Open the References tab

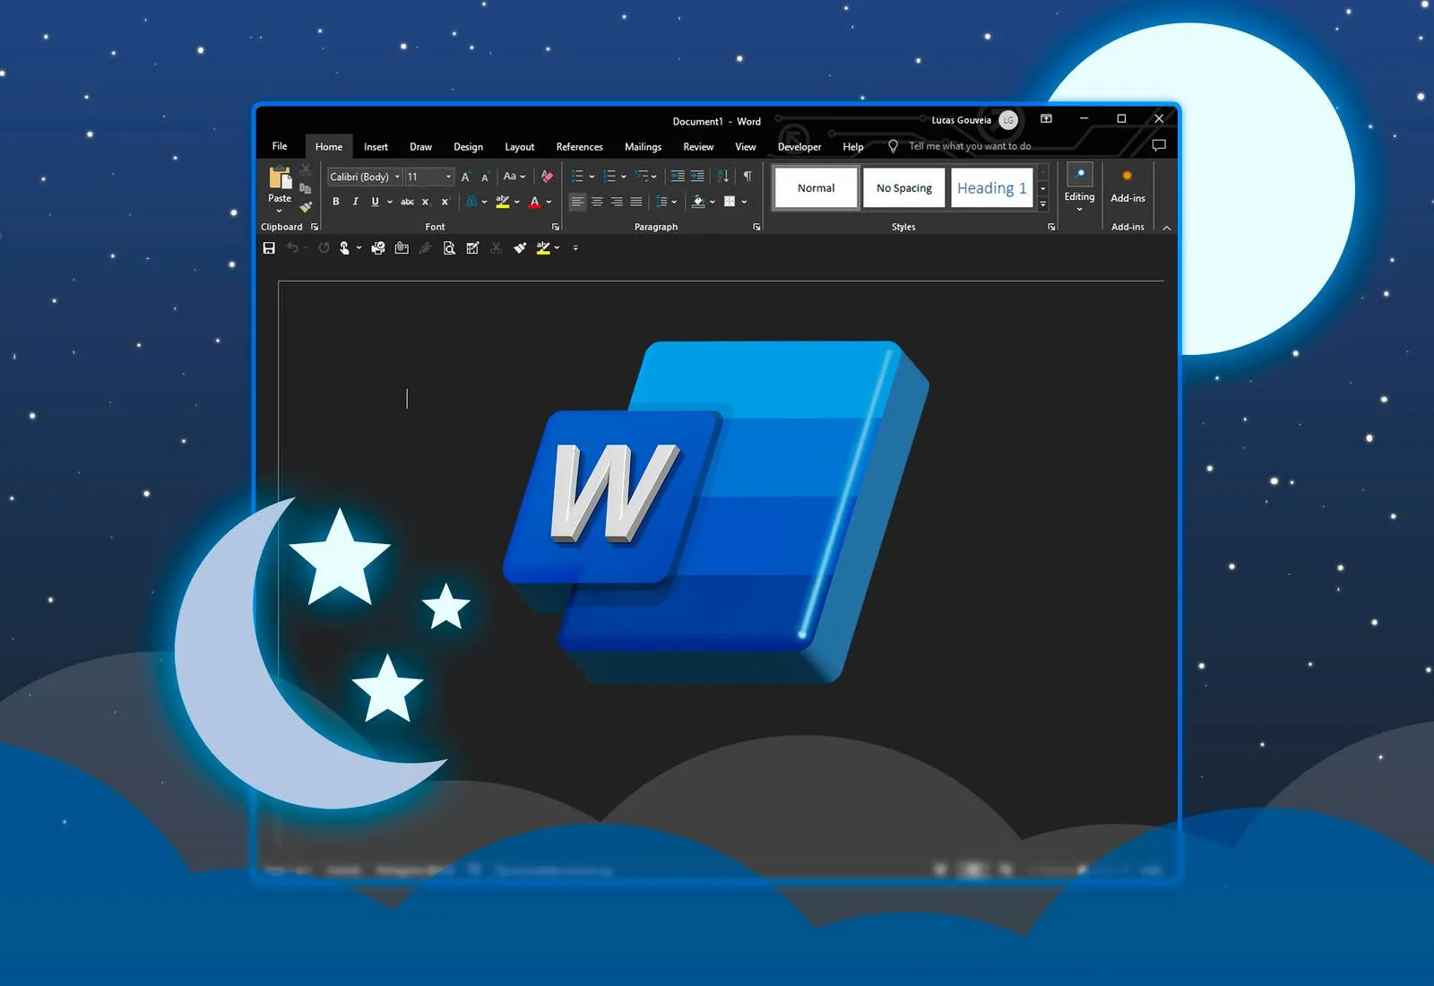tap(579, 147)
